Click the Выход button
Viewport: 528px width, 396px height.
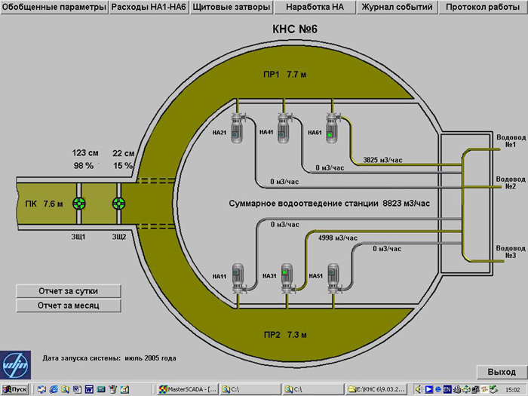point(502,372)
